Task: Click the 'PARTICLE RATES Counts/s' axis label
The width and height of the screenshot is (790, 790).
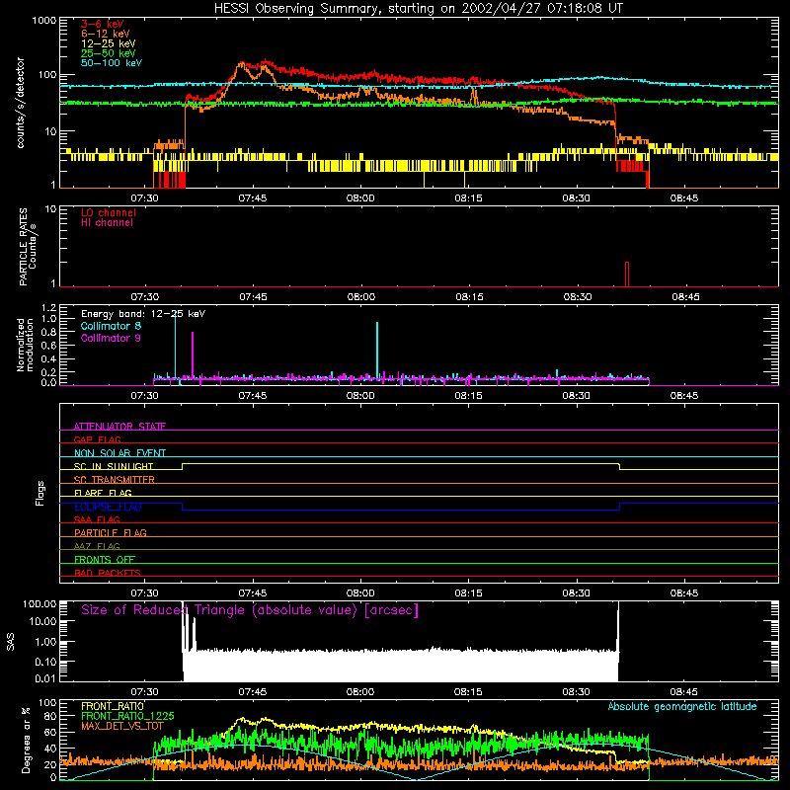Action: pos(28,247)
